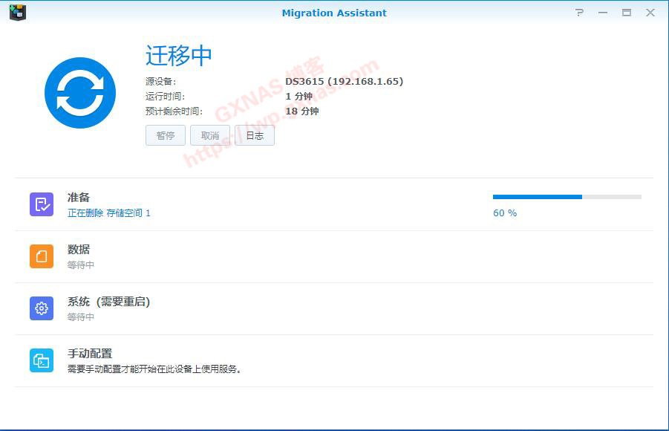Minimize the Migration Assistant window
Screen dimensions: 669x431
pyautogui.click(x=603, y=13)
